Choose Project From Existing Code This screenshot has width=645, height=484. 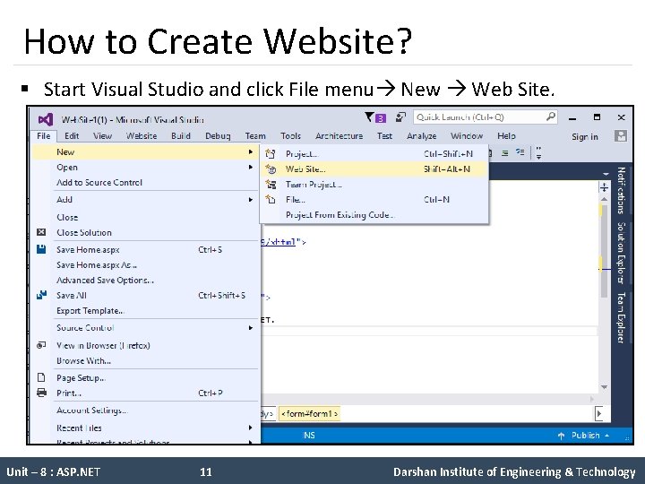pos(374,215)
